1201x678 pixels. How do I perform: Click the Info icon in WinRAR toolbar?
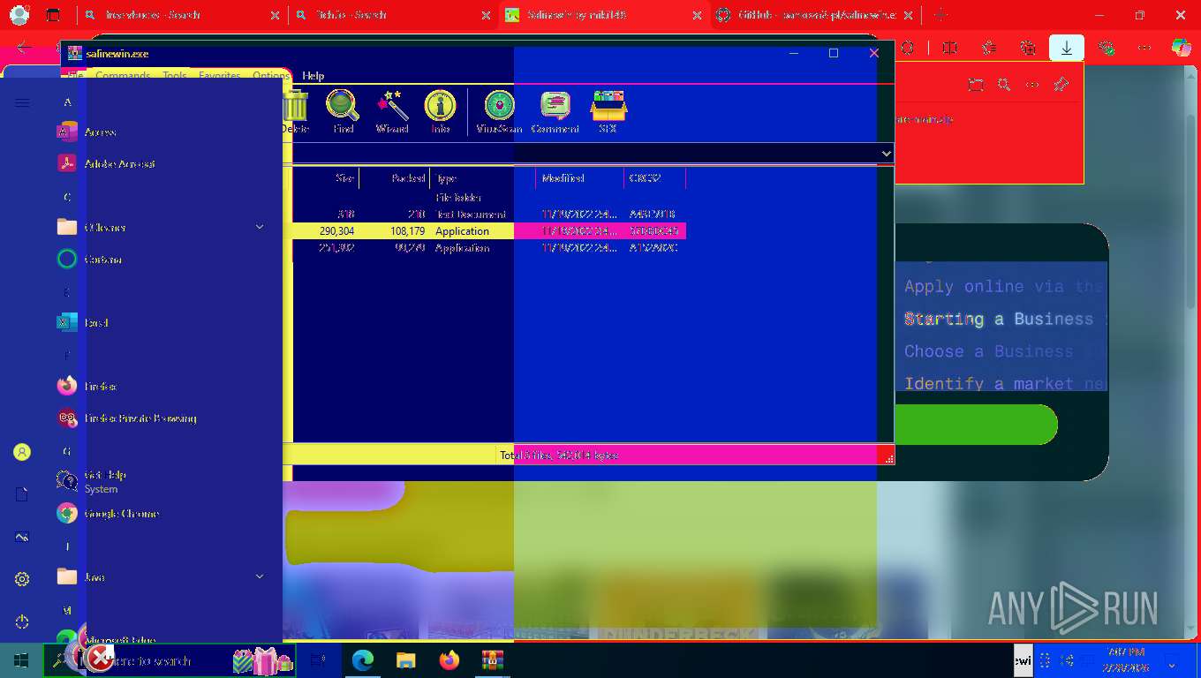pyautogui.click(x=441, y=112)
